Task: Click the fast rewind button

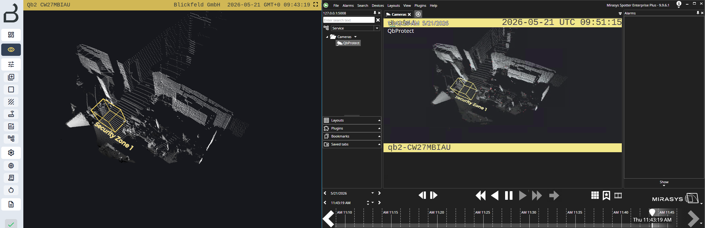Action: coord(481,195)
